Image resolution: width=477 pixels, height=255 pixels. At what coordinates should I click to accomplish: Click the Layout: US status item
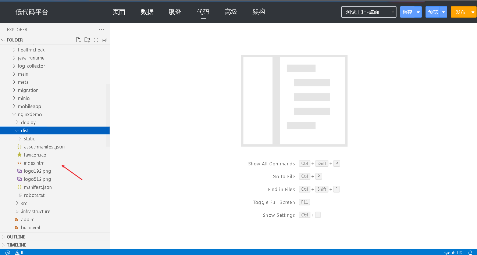click(452, 252)
